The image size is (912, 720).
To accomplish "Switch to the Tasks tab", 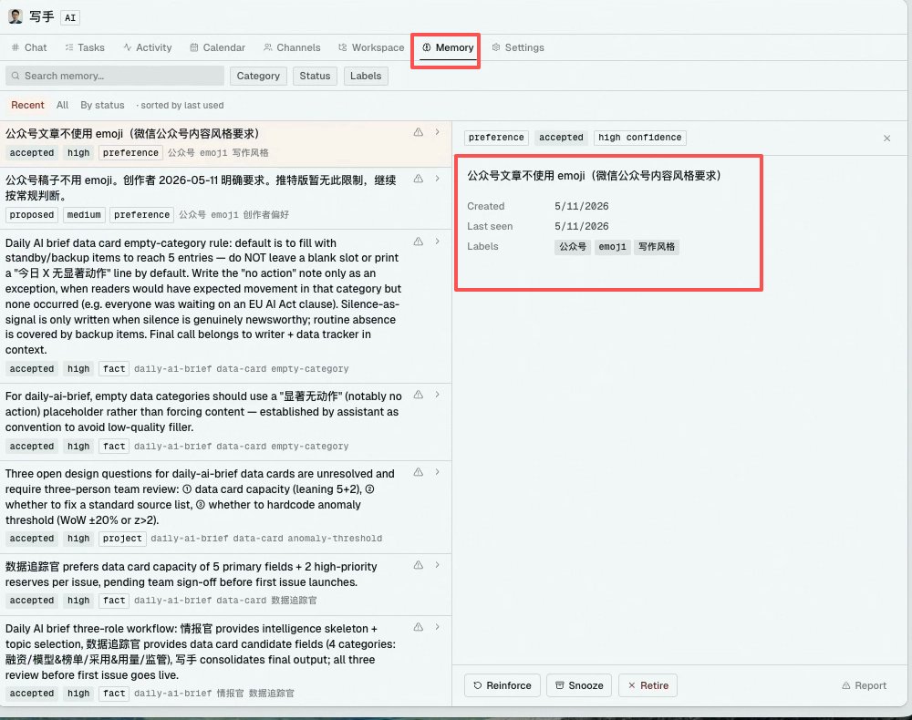I will click(85, 47).
